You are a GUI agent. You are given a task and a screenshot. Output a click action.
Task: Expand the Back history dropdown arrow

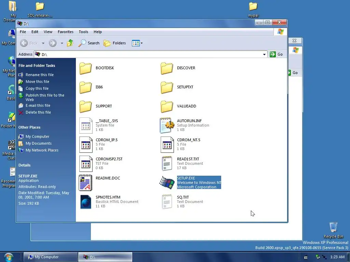pos(43,43)
